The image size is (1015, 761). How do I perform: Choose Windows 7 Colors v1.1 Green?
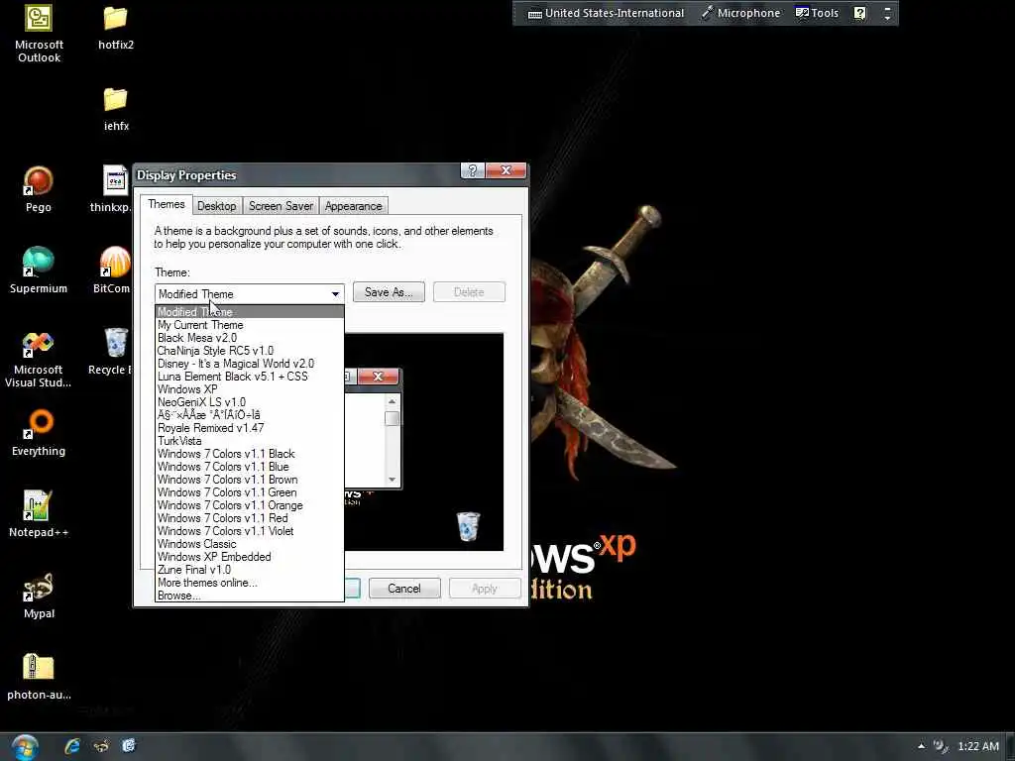click(250, 492)
